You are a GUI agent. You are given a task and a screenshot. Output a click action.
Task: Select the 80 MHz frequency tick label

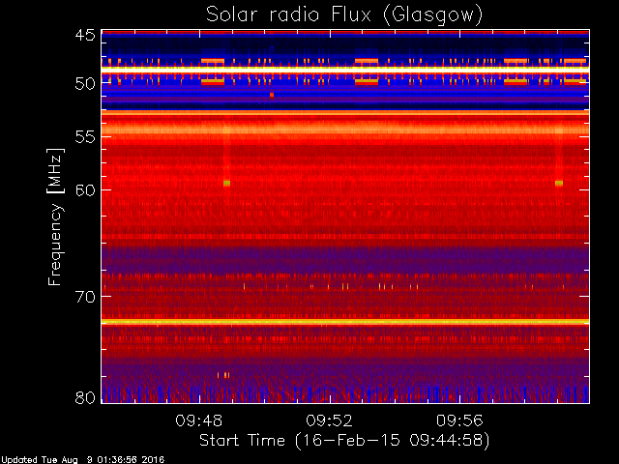click(85, 397)
